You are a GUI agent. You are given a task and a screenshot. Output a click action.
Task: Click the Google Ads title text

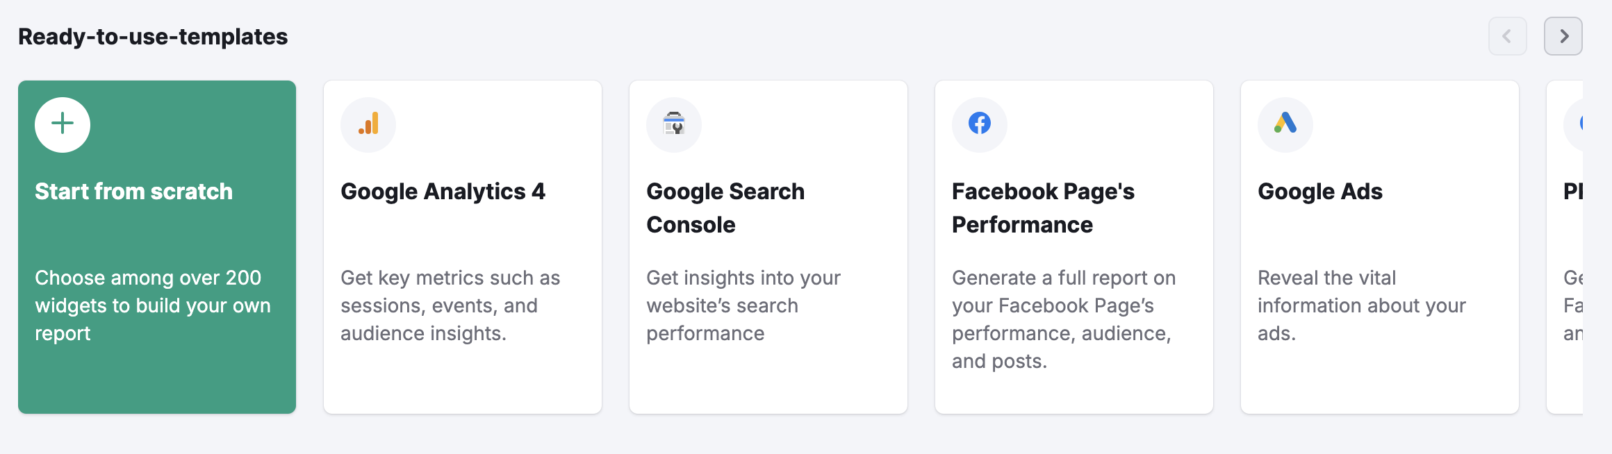pyautogui.click(x=1319, y=192)
